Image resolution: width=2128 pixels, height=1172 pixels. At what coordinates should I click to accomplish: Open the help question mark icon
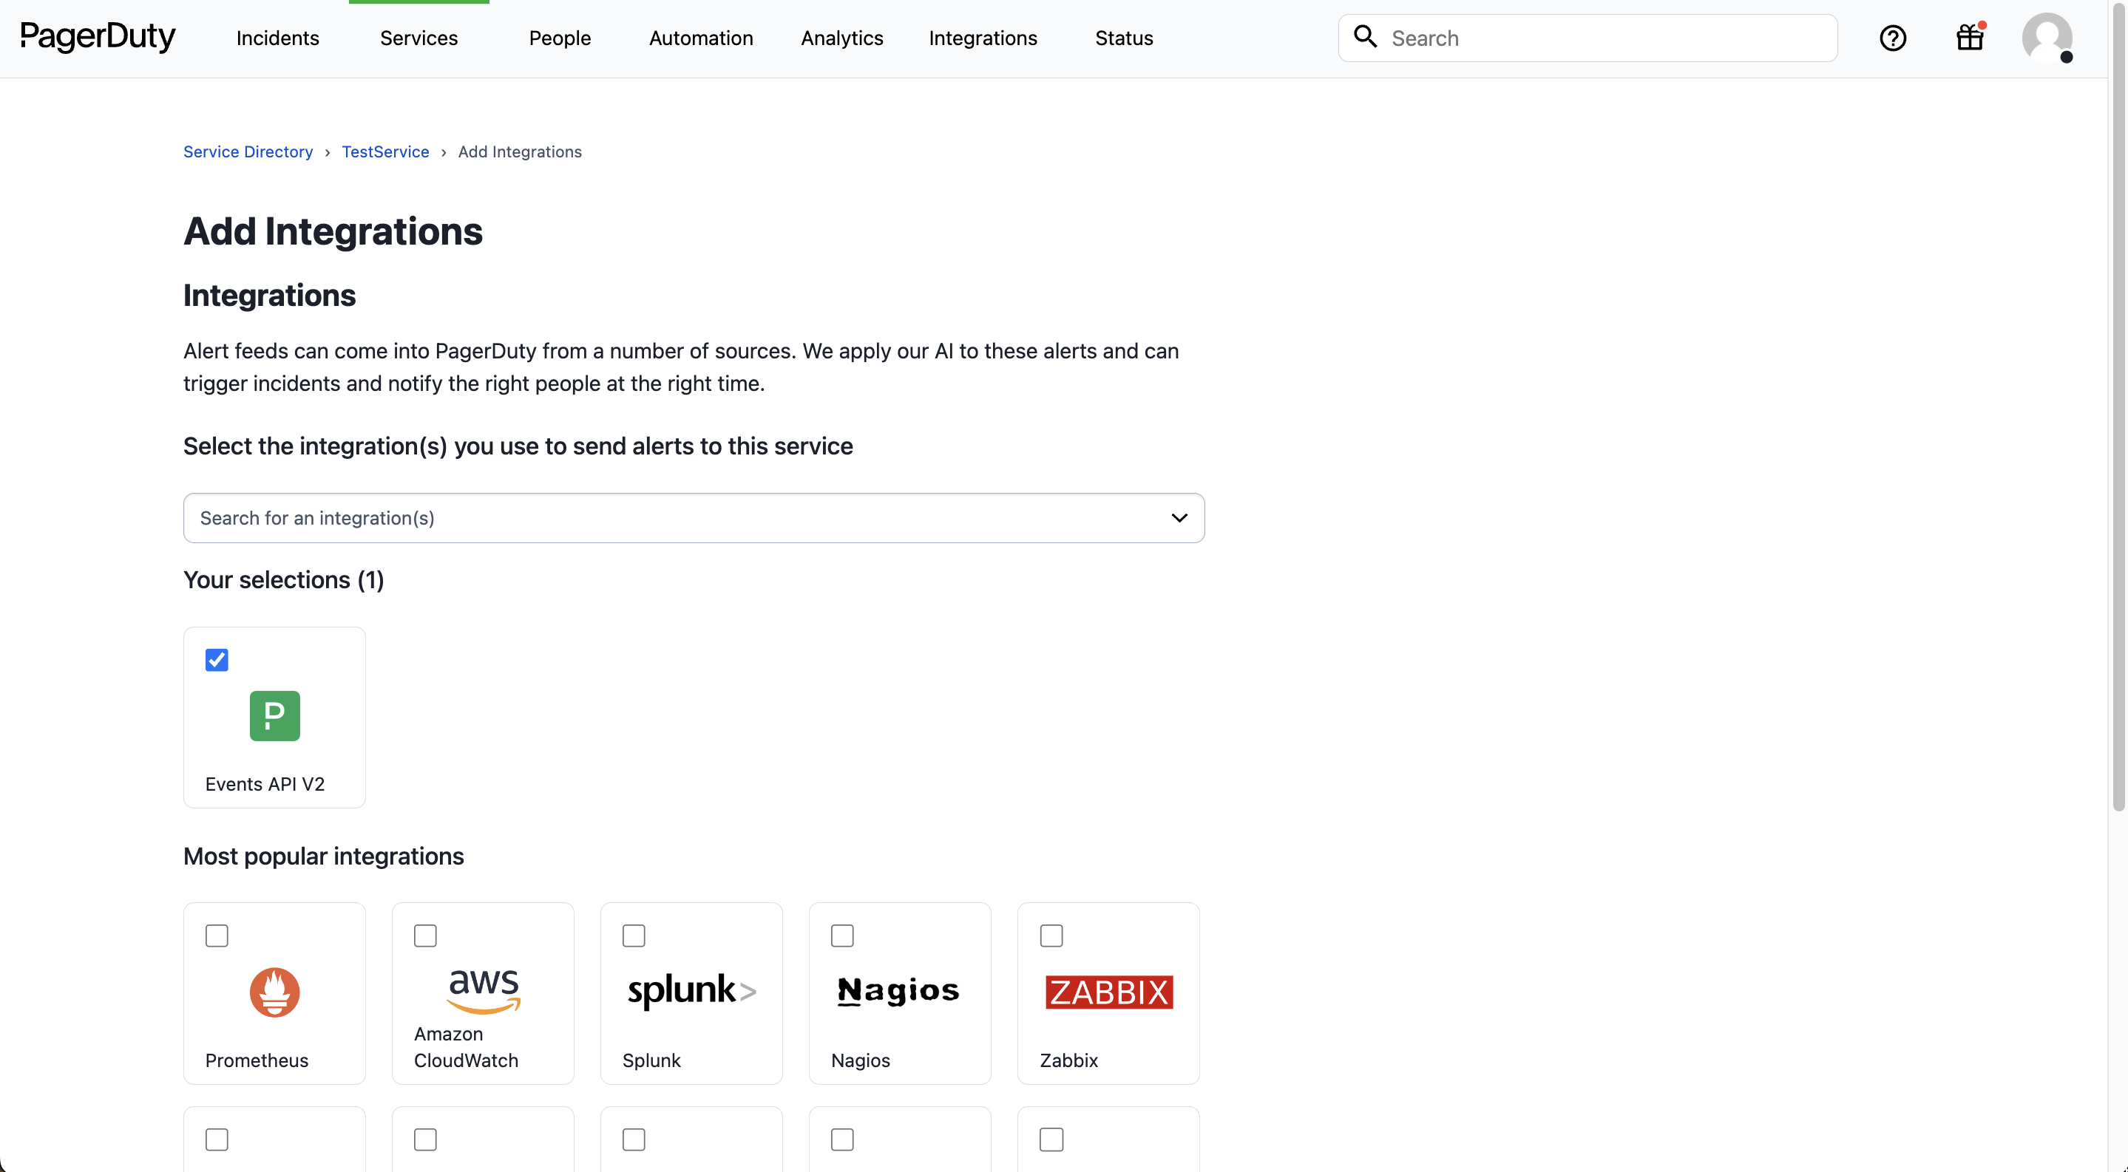(x=1893, y=38)
